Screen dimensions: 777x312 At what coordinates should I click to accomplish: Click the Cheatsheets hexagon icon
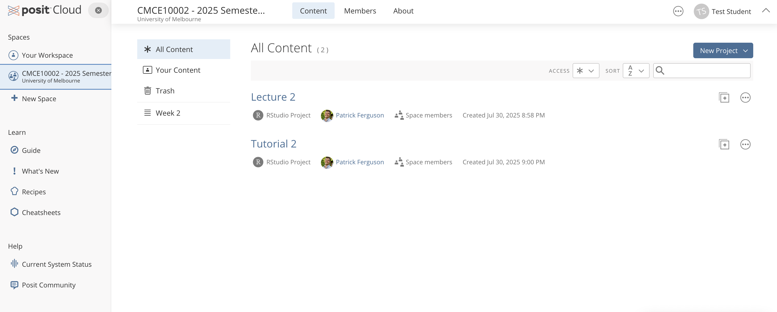[x=14, y=212]
